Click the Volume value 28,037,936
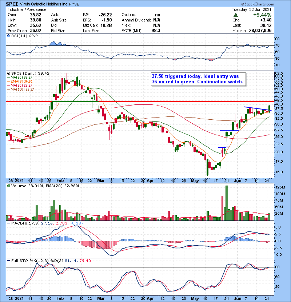The width and height of the screenshot is (291, 302). pyautogui.click(x=260, y=31)
